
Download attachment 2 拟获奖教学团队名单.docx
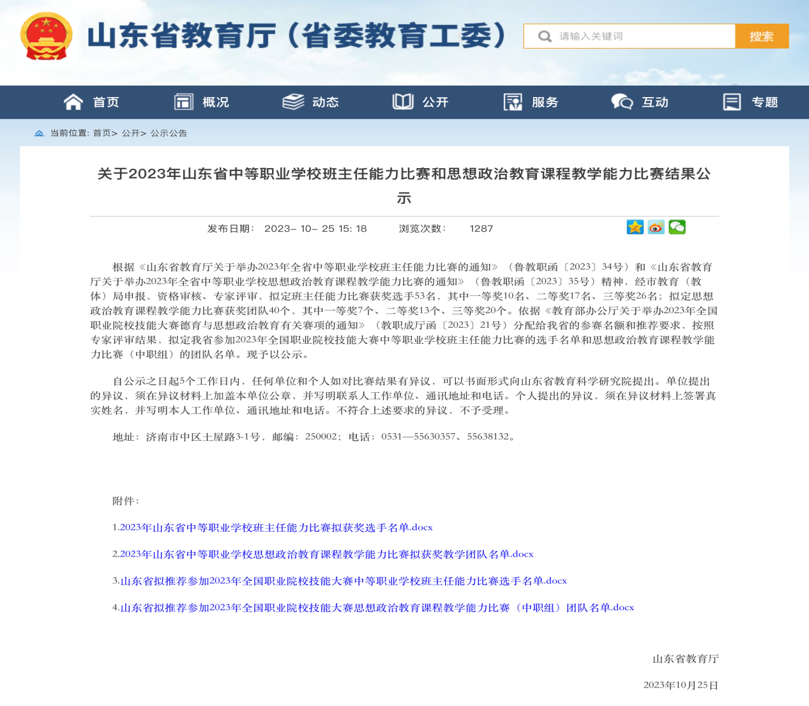click(x=326, y=555)
